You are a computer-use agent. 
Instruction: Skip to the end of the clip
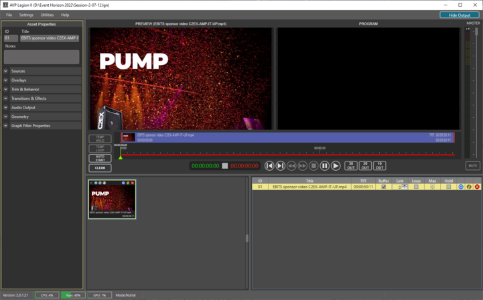pyautogui.click(x=281, y=165)
